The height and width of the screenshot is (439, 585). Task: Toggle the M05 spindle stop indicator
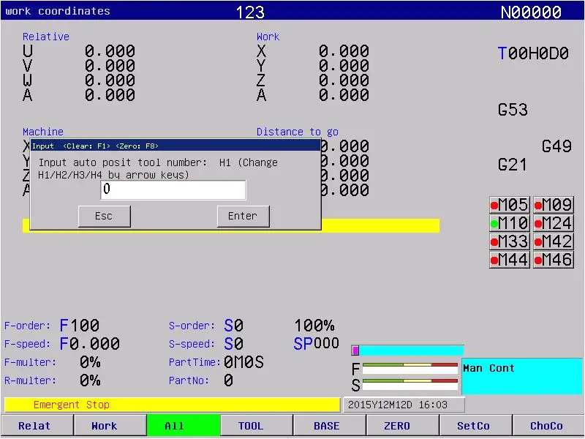[509, 205]
